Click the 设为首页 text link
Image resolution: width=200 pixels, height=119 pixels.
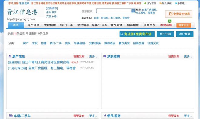pos(151,3)
